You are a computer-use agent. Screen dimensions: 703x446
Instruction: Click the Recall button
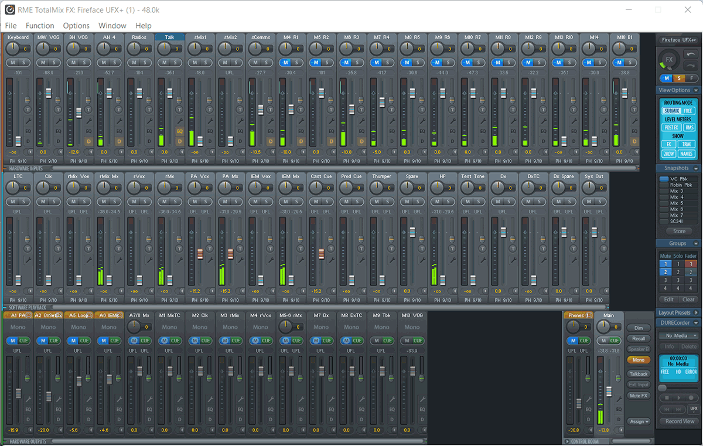tap(639, 339)
